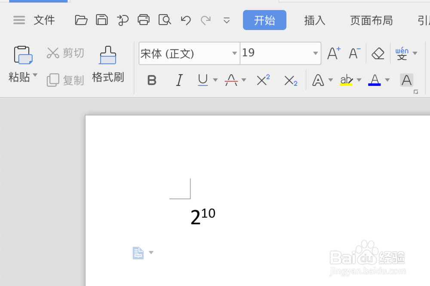Click the Print Preview icon
The image size is (430, 286).
164,20
